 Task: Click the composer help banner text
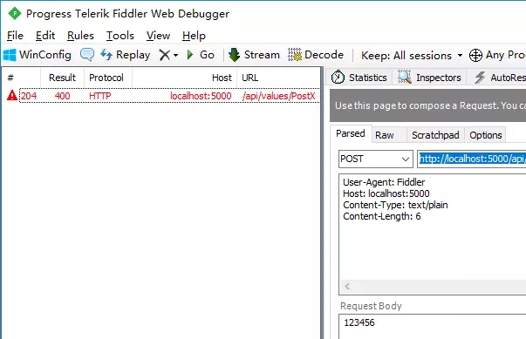(430, 105)
